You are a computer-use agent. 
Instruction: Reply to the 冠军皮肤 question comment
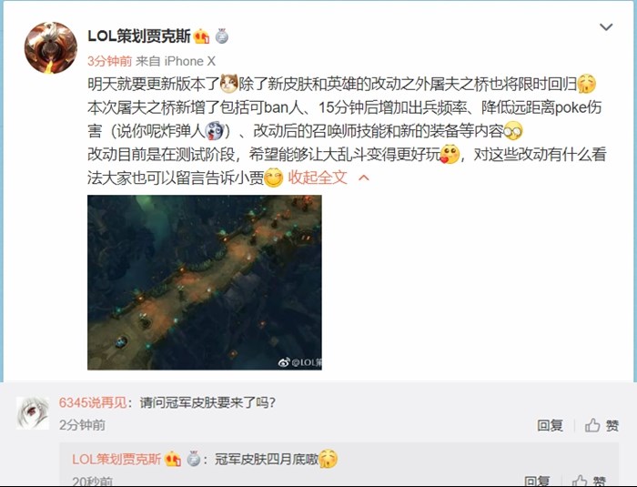[x=550, y=425]
